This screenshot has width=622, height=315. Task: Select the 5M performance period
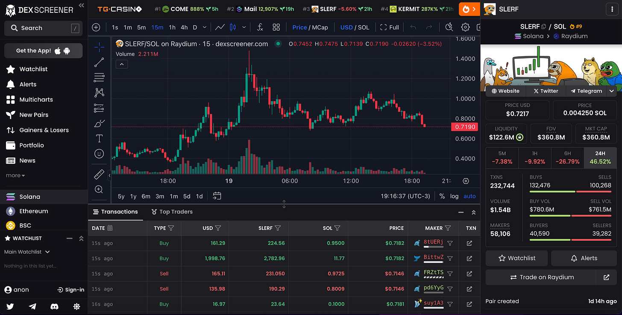502,158
